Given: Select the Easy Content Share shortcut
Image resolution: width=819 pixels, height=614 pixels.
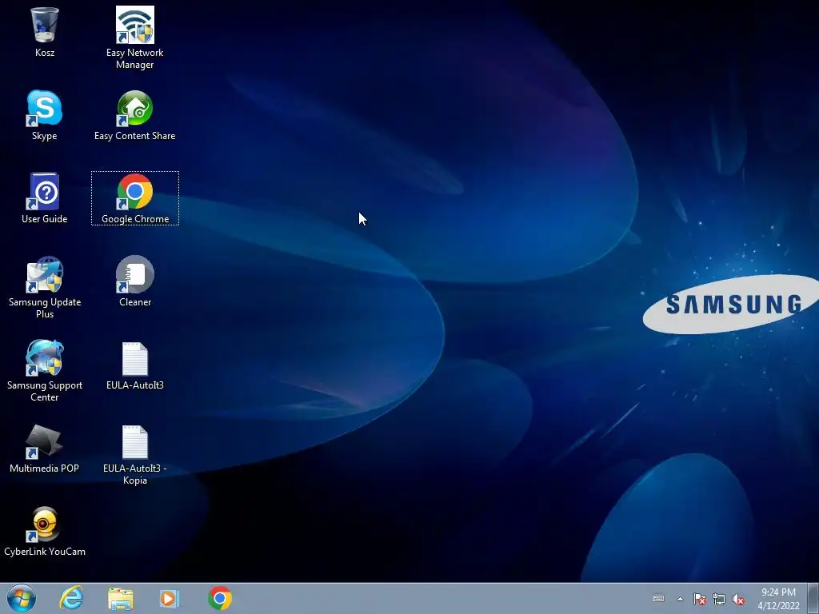Looking at the screenshot, I should pyautogui.click(x=134, y=115).
